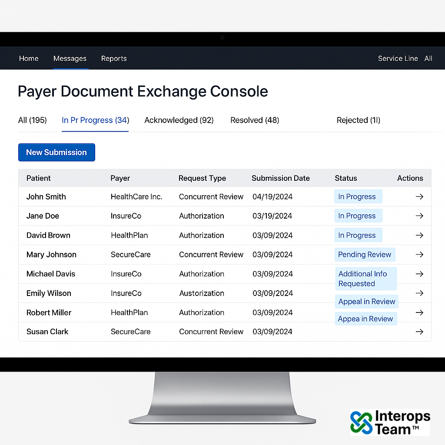Switch to Acknowledged (92) tab
The height and width of the screenshot is (445, 445).
click(179, 120)
